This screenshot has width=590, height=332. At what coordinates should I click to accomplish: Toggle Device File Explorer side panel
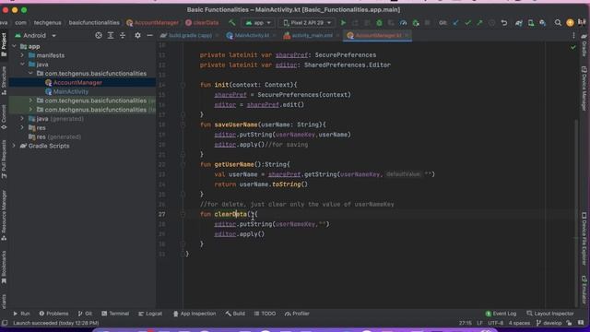[584, 239]
